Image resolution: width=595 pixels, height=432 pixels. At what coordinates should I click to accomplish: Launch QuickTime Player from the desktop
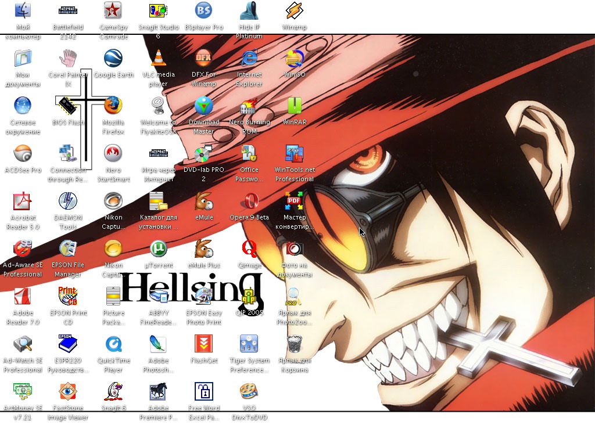tap(113, 344)
